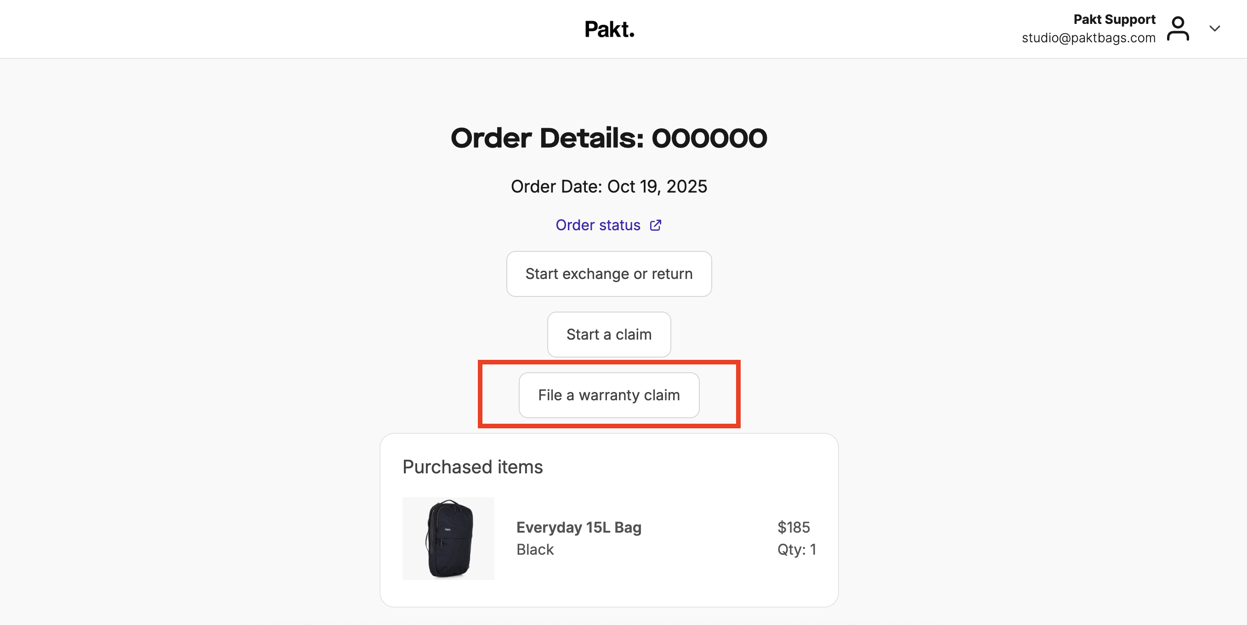Click the user profile avatar icon
The height and width of the screenshot is (625, 1247).
pyautogui.click(x=1177, y=29)
